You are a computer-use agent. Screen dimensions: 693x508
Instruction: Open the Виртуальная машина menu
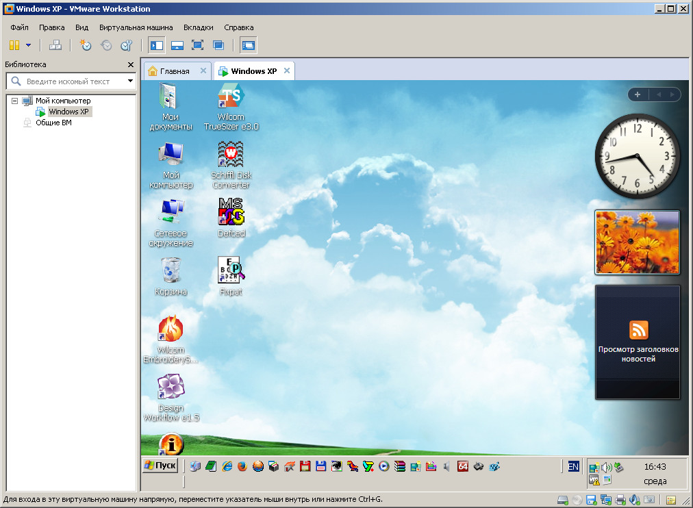tap(136, 27)
